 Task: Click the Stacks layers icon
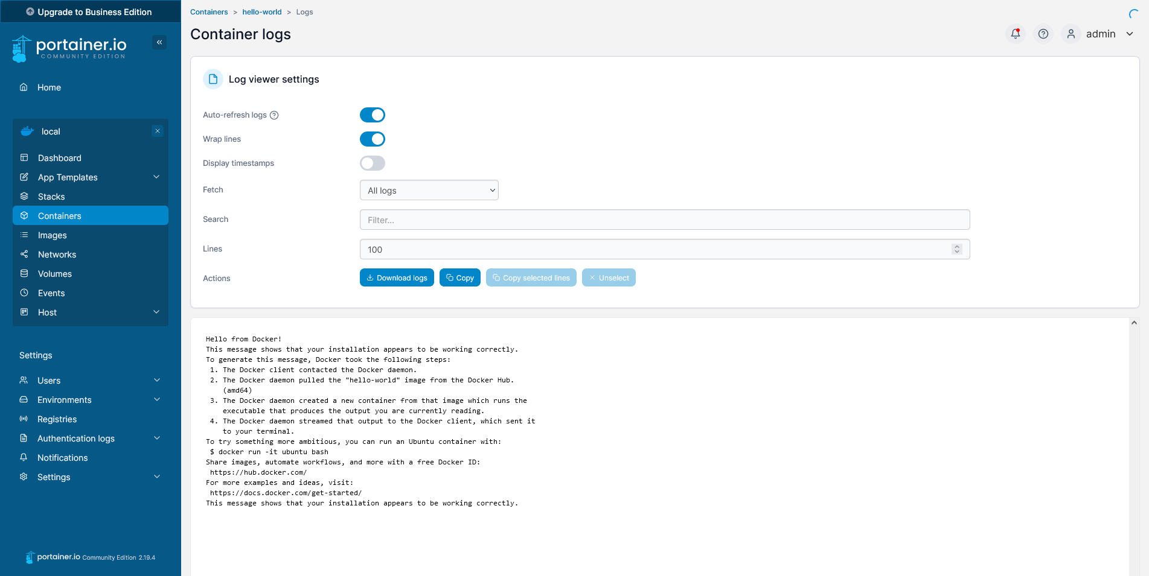(x=24, y=196)
